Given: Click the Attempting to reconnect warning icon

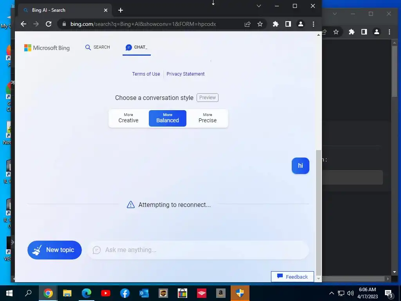Looking at the screenshot, I should coord(131,205).
